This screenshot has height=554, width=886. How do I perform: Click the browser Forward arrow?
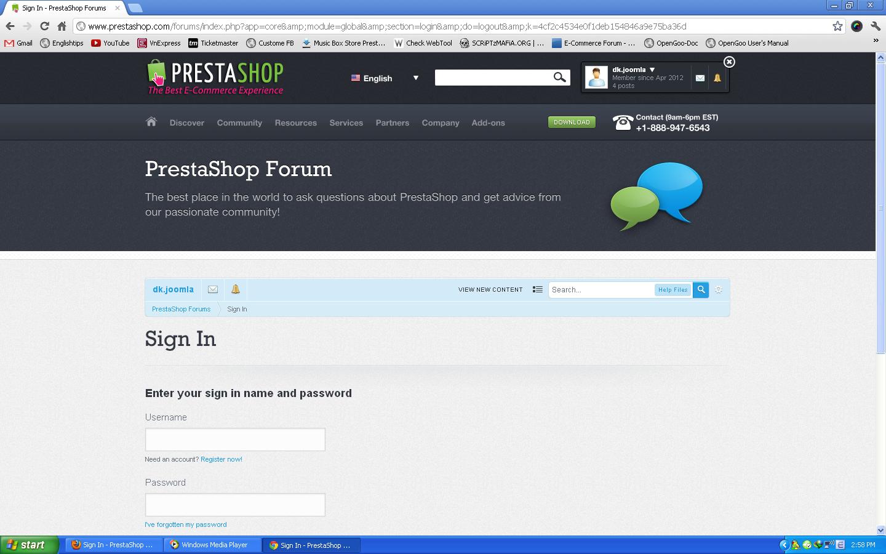tap(27, 26)
